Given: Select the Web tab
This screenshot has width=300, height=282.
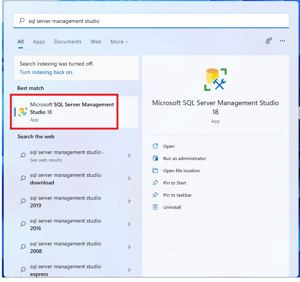Looking at the screenshot, I should [96, 42].
